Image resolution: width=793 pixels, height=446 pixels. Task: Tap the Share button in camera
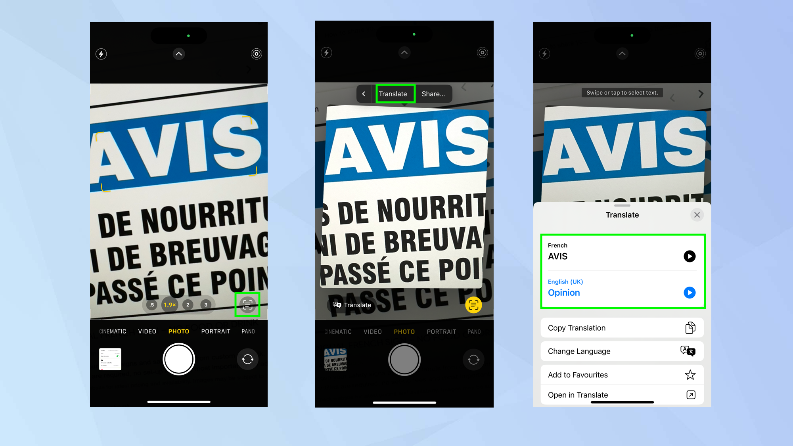433,94
